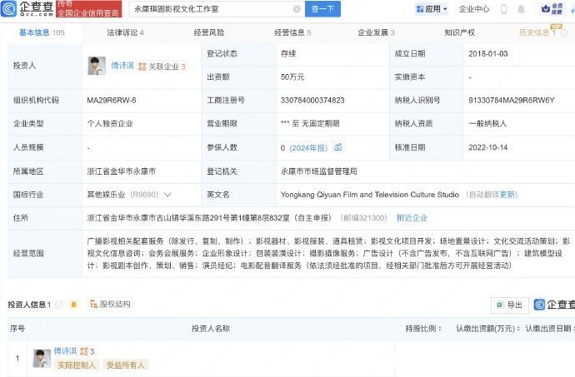Open 傅诗淇 link in the 投资人 row
575x377 pixels.
pyautogui.click(x=122, y=66)
